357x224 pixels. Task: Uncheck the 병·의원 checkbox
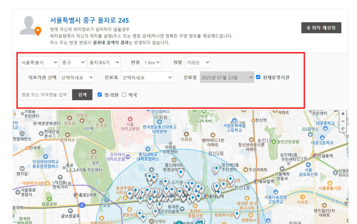[x=100, y=94]
